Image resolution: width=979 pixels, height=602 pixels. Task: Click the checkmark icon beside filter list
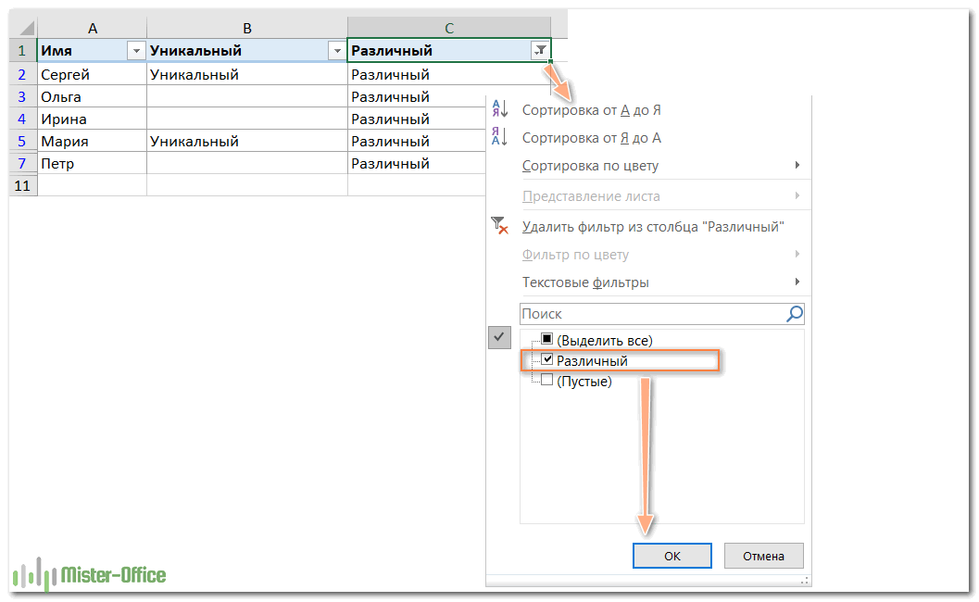[499, 339]
